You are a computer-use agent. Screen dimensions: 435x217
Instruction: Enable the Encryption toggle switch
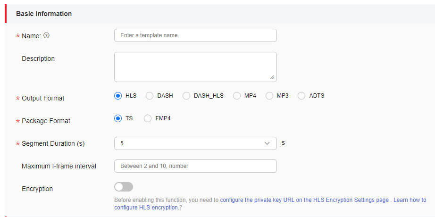click(x=124, y=187)
